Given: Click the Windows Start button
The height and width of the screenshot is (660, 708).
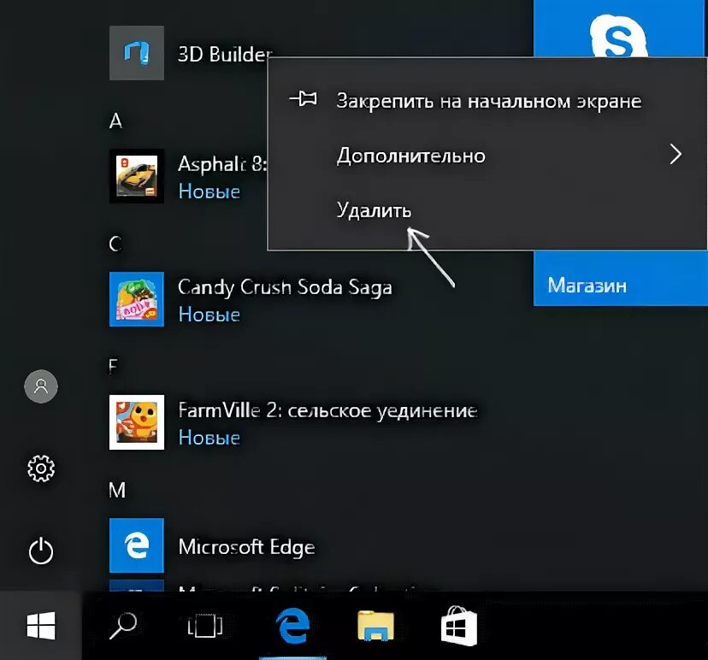Looking at the screenshot, I should click(41, 626).
